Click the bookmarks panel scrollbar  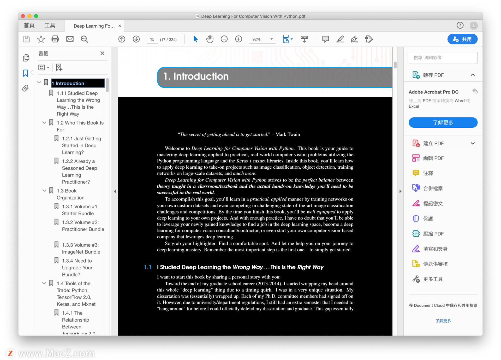tap(107, 85)
